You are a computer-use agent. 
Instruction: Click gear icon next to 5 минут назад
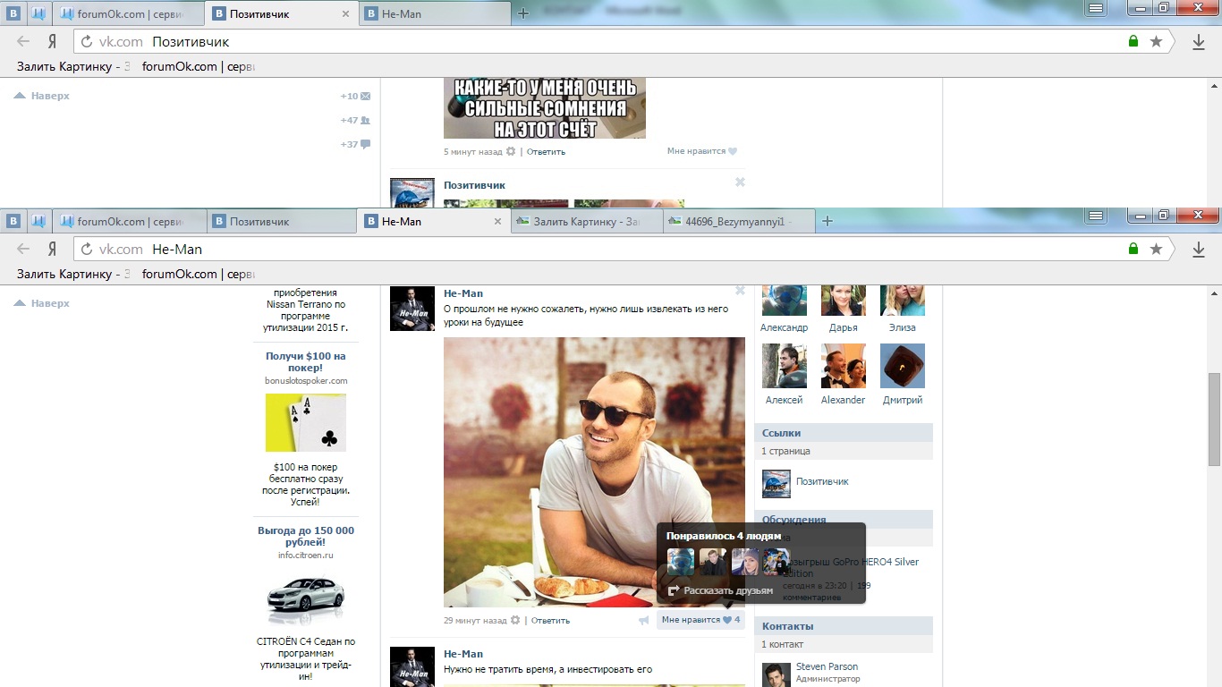pos(511,151)
